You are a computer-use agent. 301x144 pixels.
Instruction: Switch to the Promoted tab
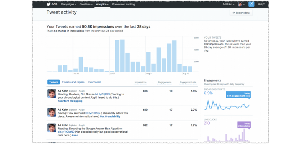tap(94, 82)
